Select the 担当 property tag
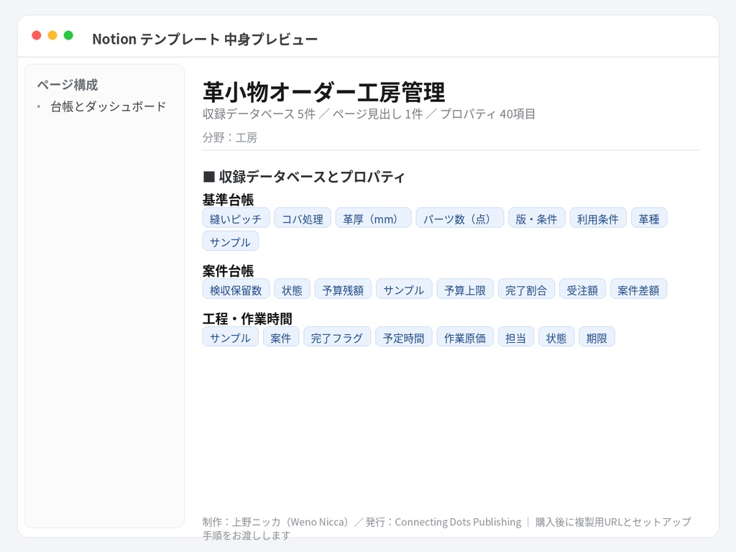The width and height of the screenshot is (736, 552). (516, 337)
